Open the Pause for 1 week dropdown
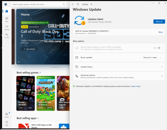The height and width of the screenshot is (130, 167). tap(152, 57)
